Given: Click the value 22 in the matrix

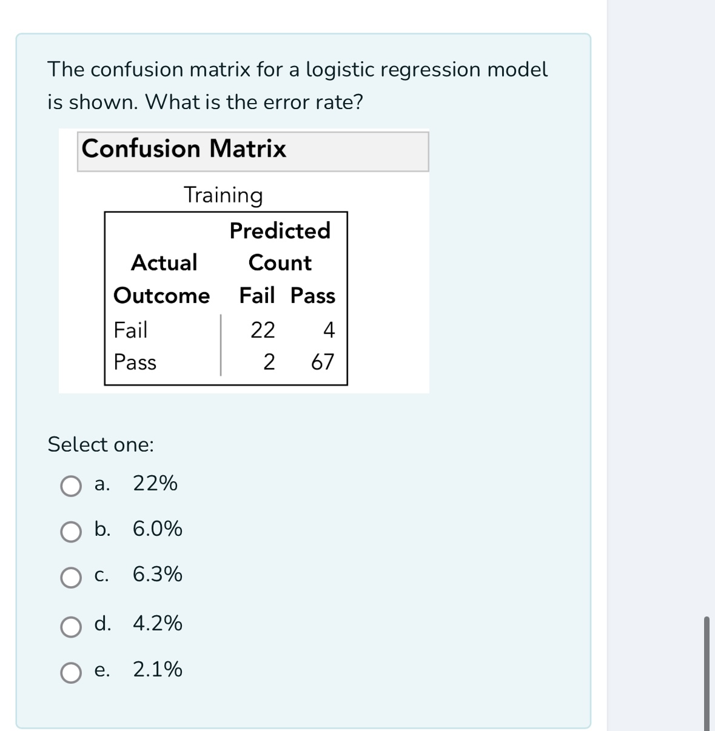Looking at the screenshot, I should coord(263,330).
